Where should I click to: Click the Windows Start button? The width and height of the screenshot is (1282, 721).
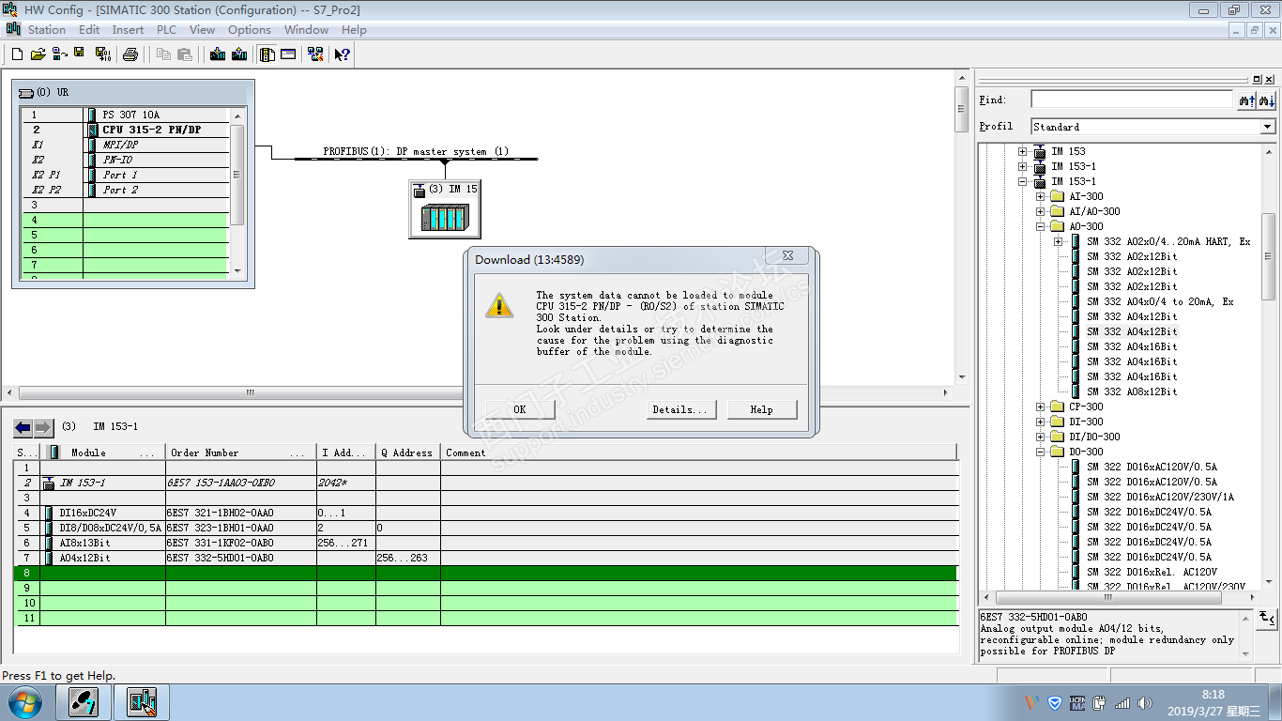pos(23,702)
